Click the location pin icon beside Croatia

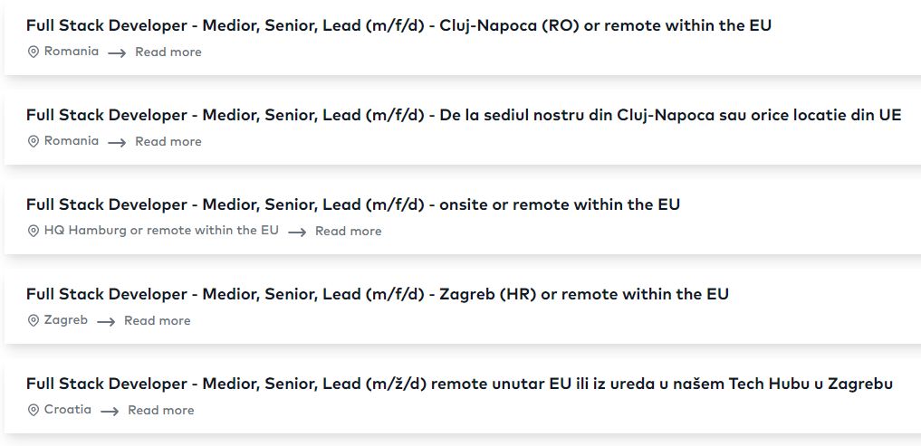(34, 410)
